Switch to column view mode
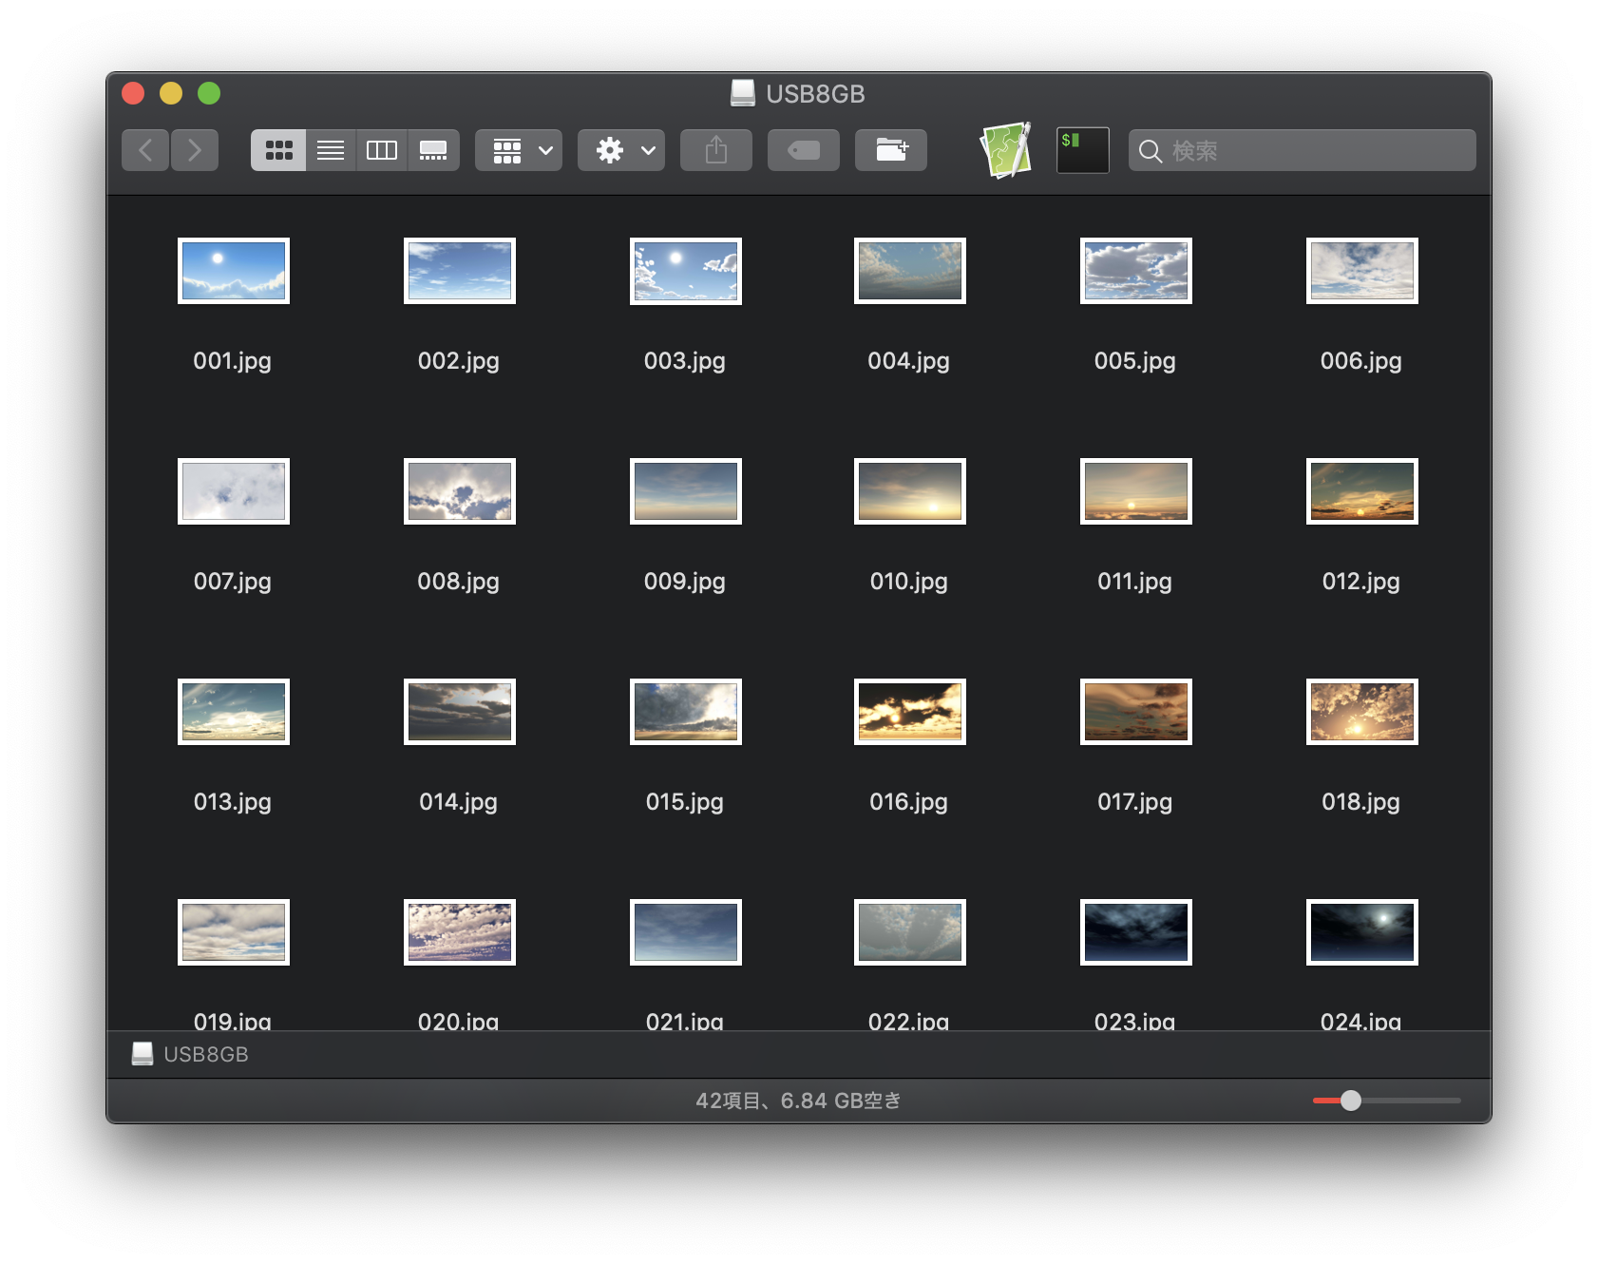Viewport: 1598px width, 1264px height. tap(382, 150)
